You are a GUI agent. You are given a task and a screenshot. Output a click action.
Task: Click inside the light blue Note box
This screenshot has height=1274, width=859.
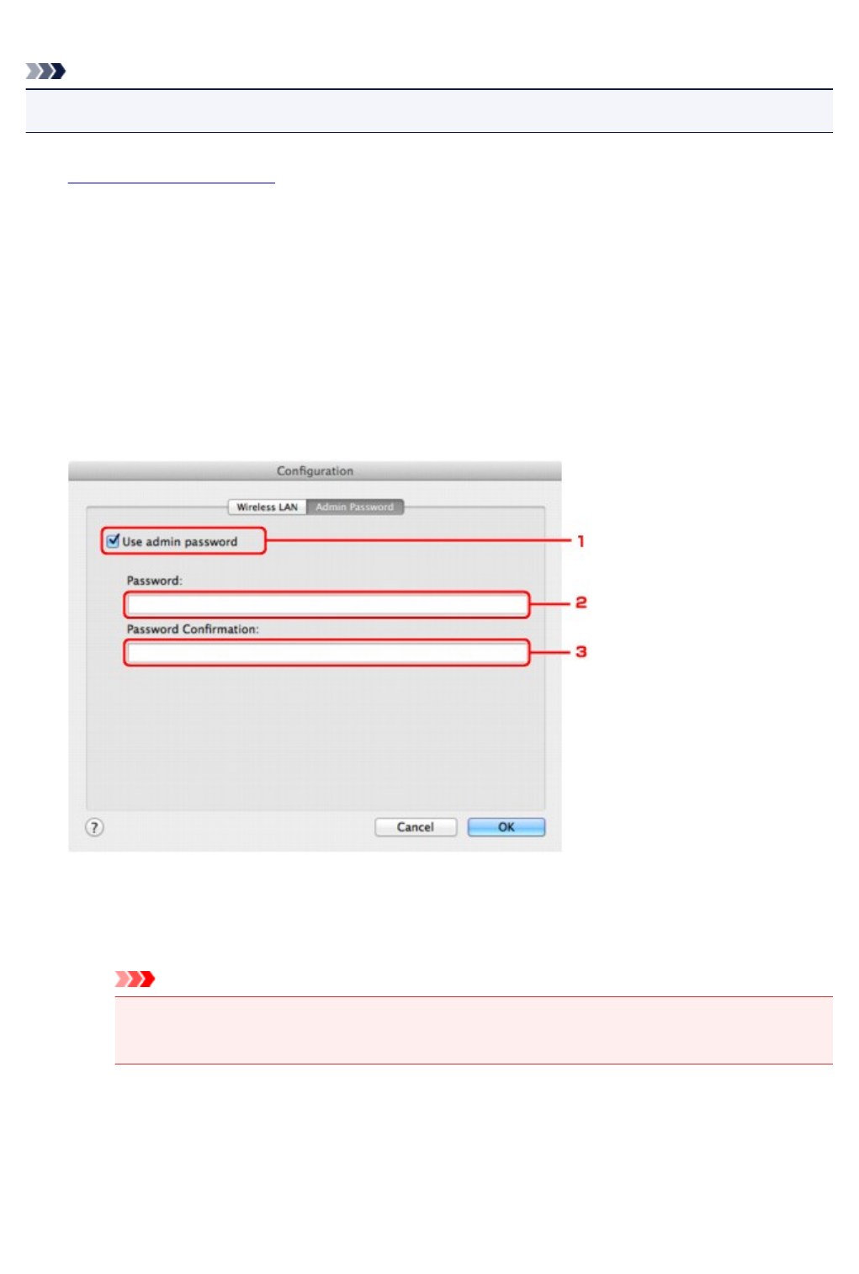click(x=429, y=111)
